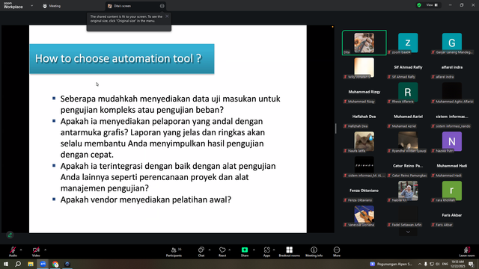Click the Zoom icon in taskbar

43,264
